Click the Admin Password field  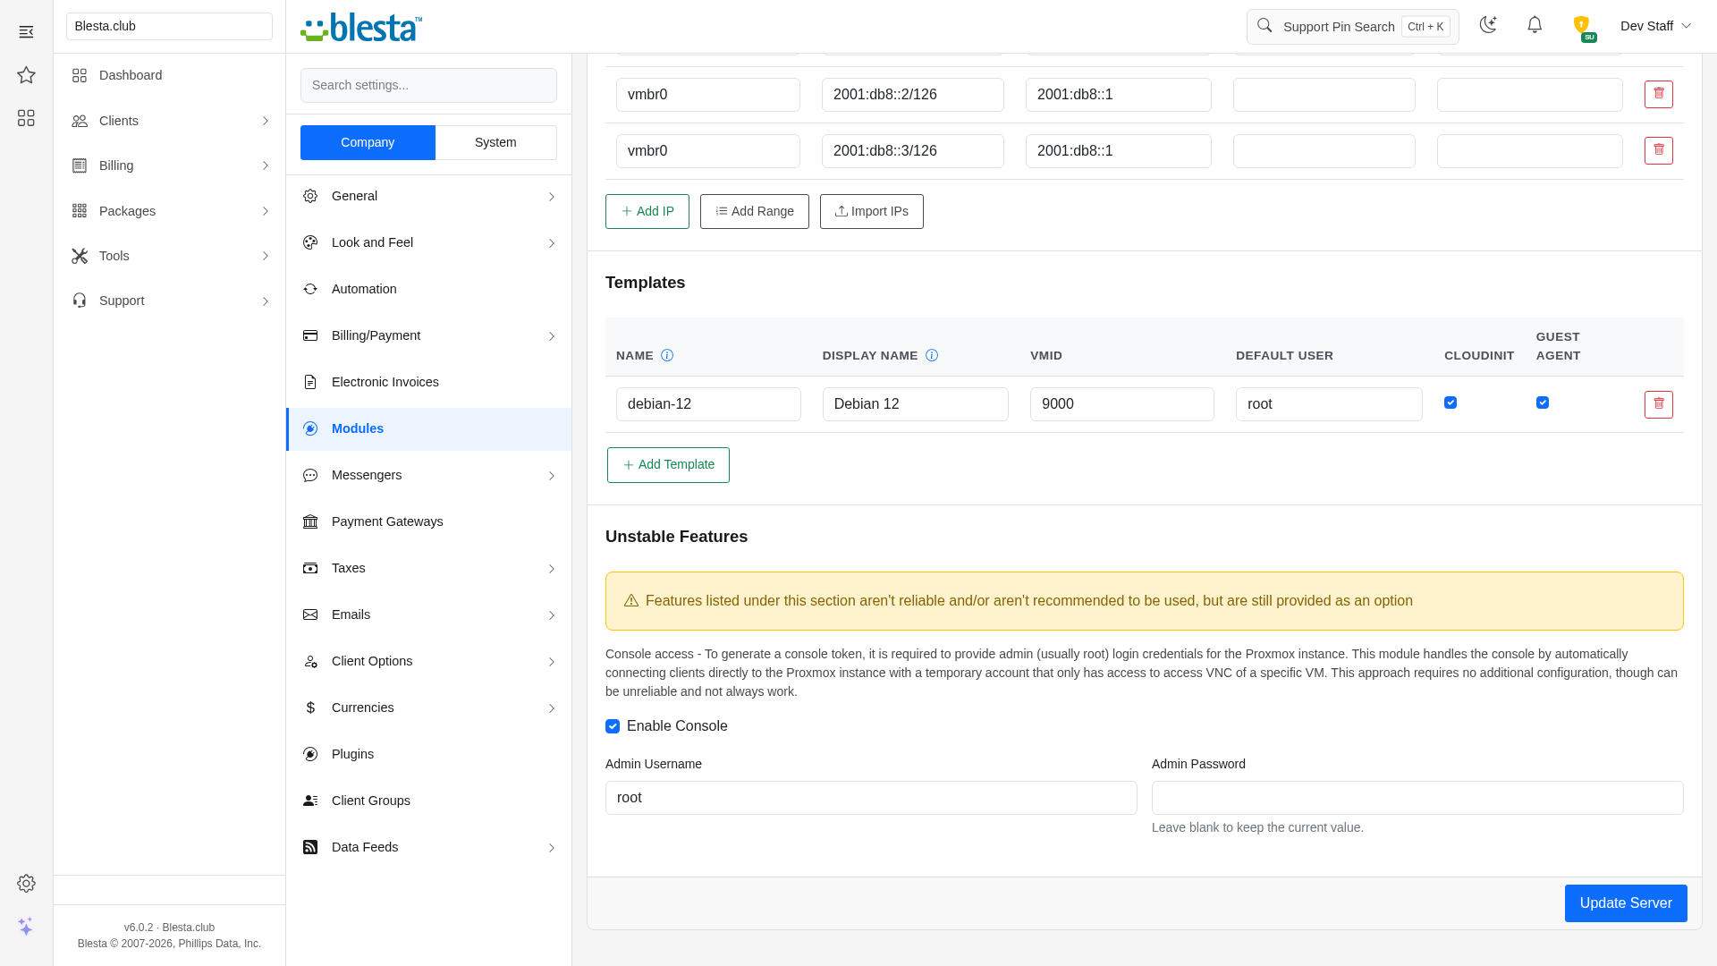coord(1417,798)
